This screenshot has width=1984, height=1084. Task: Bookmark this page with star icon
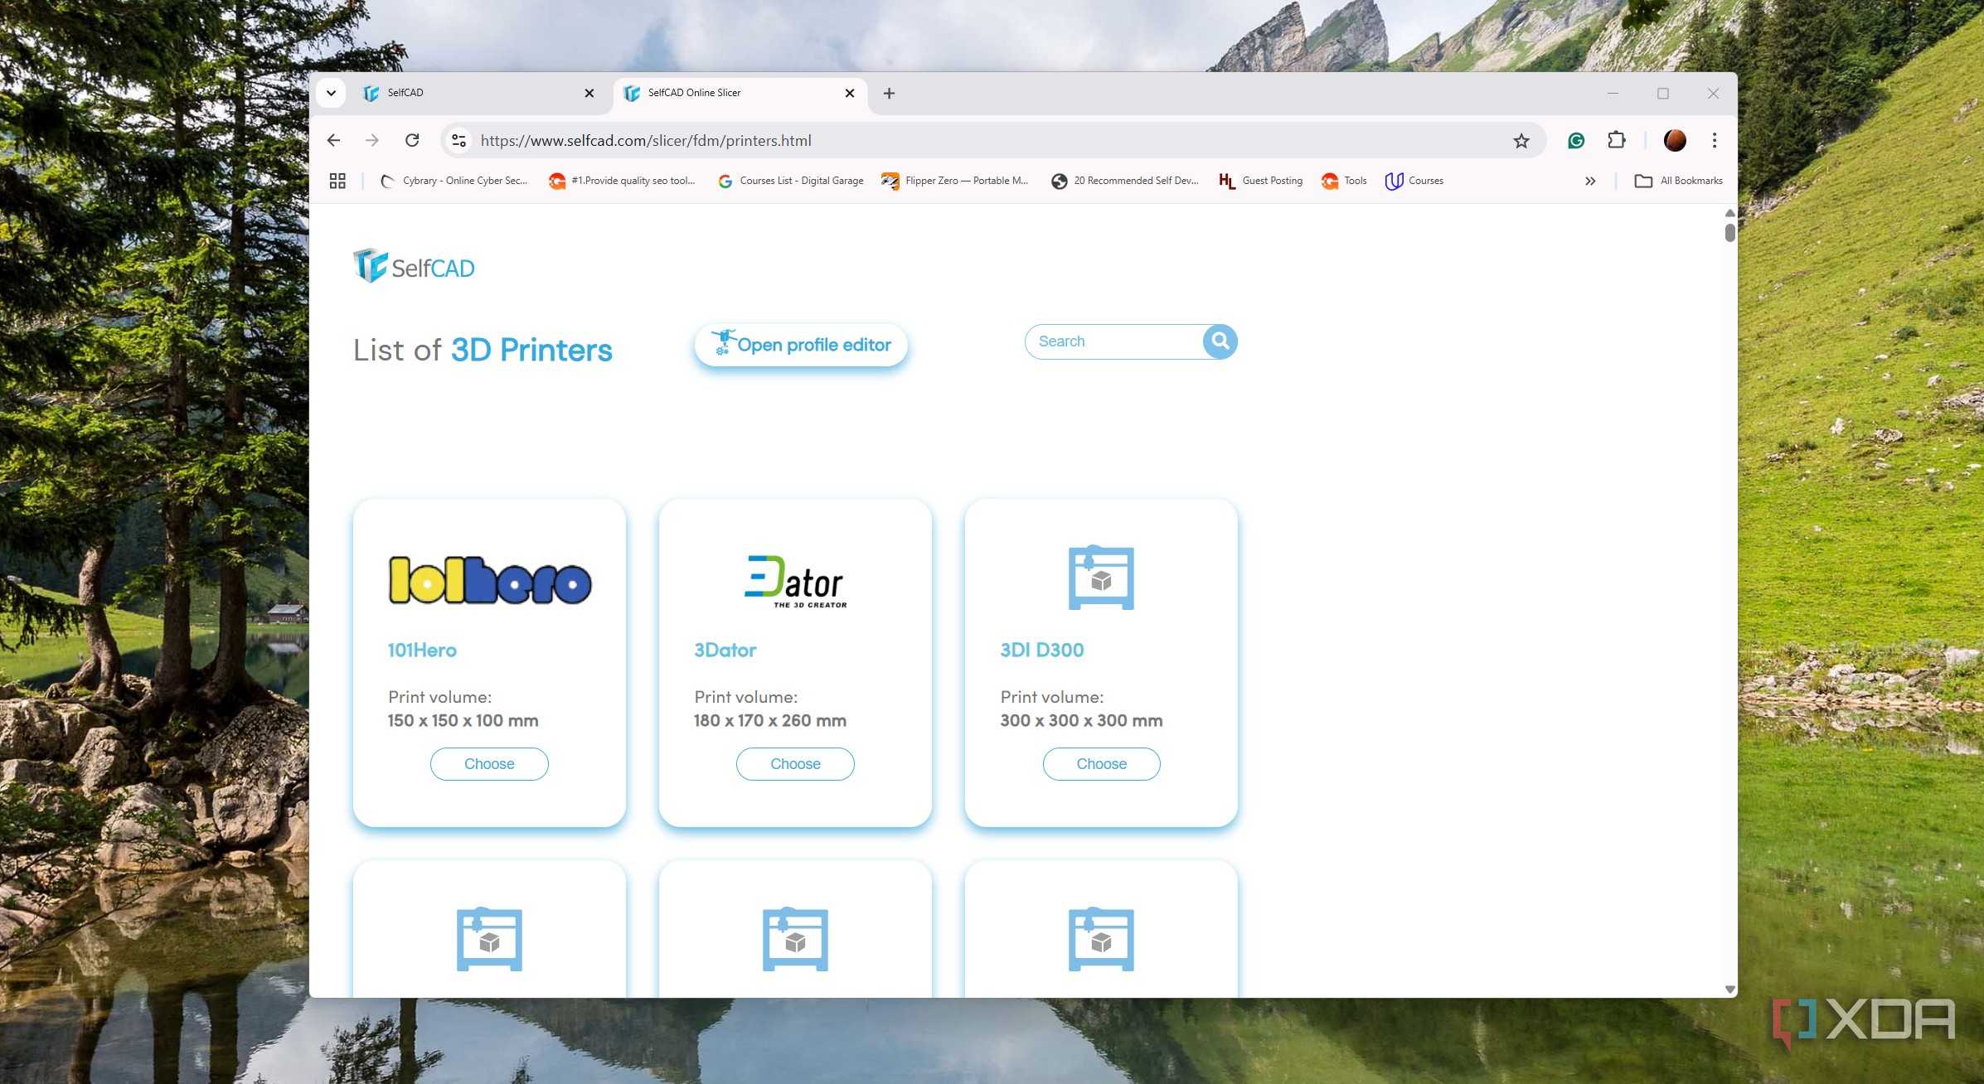tap(1521, 141)
